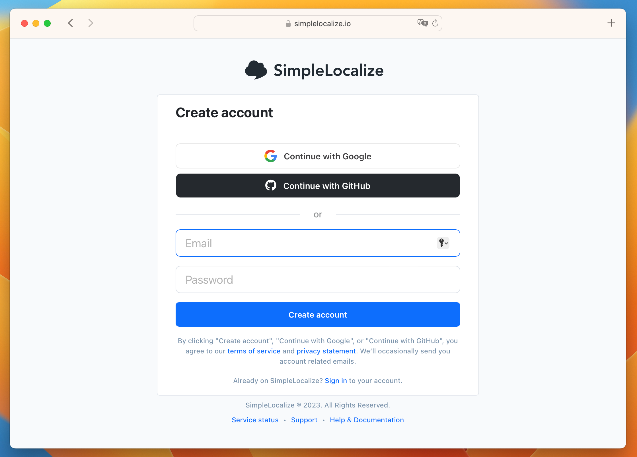Click the 'Create account' submit button

click(x=318, y=314)
